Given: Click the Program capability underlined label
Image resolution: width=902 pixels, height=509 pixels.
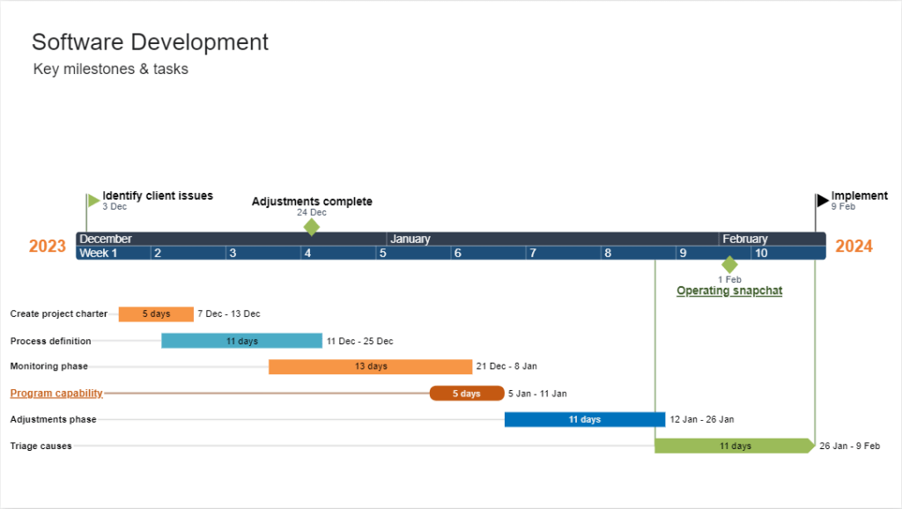Looking at the screenshot, I should click(x=55, y=393).
